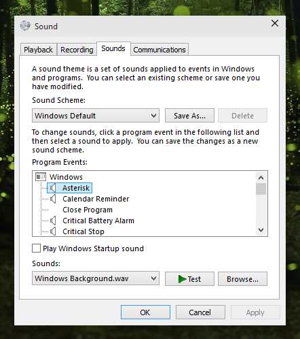
Task: Enable Play Windows Startup sound checkbox
Action: pos(36,248)
